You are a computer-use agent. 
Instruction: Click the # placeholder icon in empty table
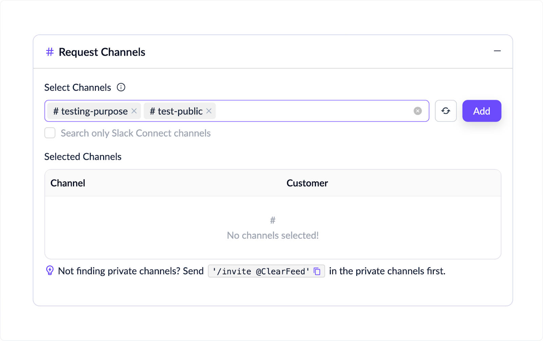tap(273, 220)
